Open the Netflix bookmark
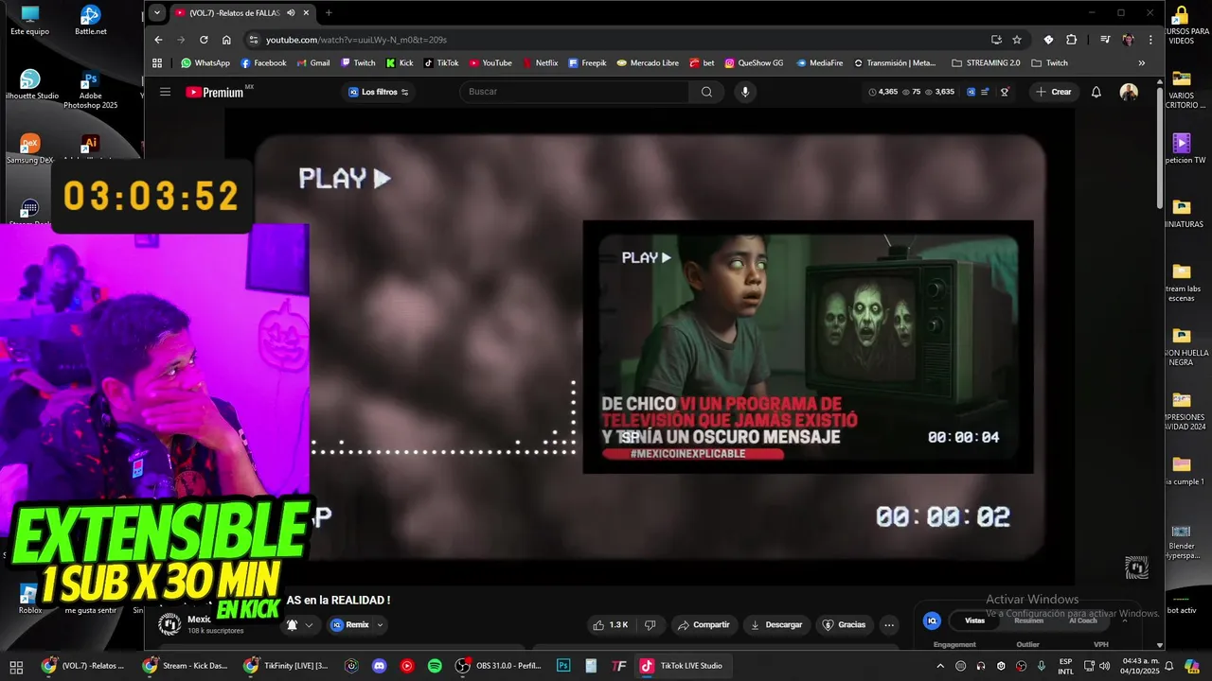1212x681 pixels. coord(540,63)
